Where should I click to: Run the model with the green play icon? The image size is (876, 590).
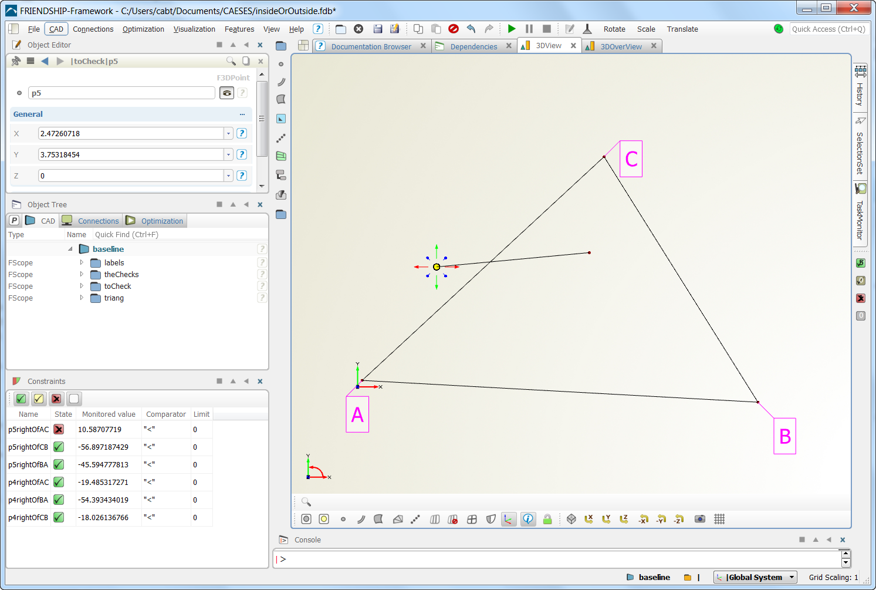[511, 29]
